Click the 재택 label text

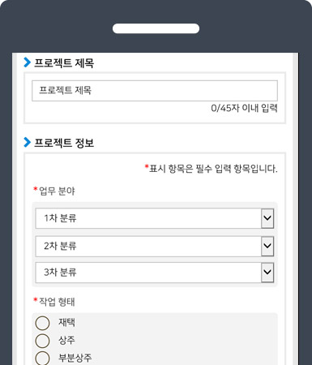coord(66,322)
